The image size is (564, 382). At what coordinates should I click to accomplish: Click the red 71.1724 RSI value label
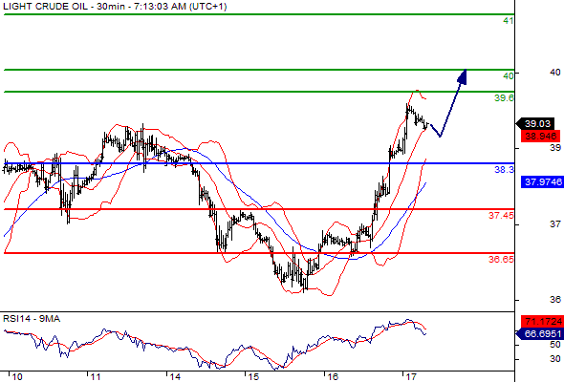542,321
